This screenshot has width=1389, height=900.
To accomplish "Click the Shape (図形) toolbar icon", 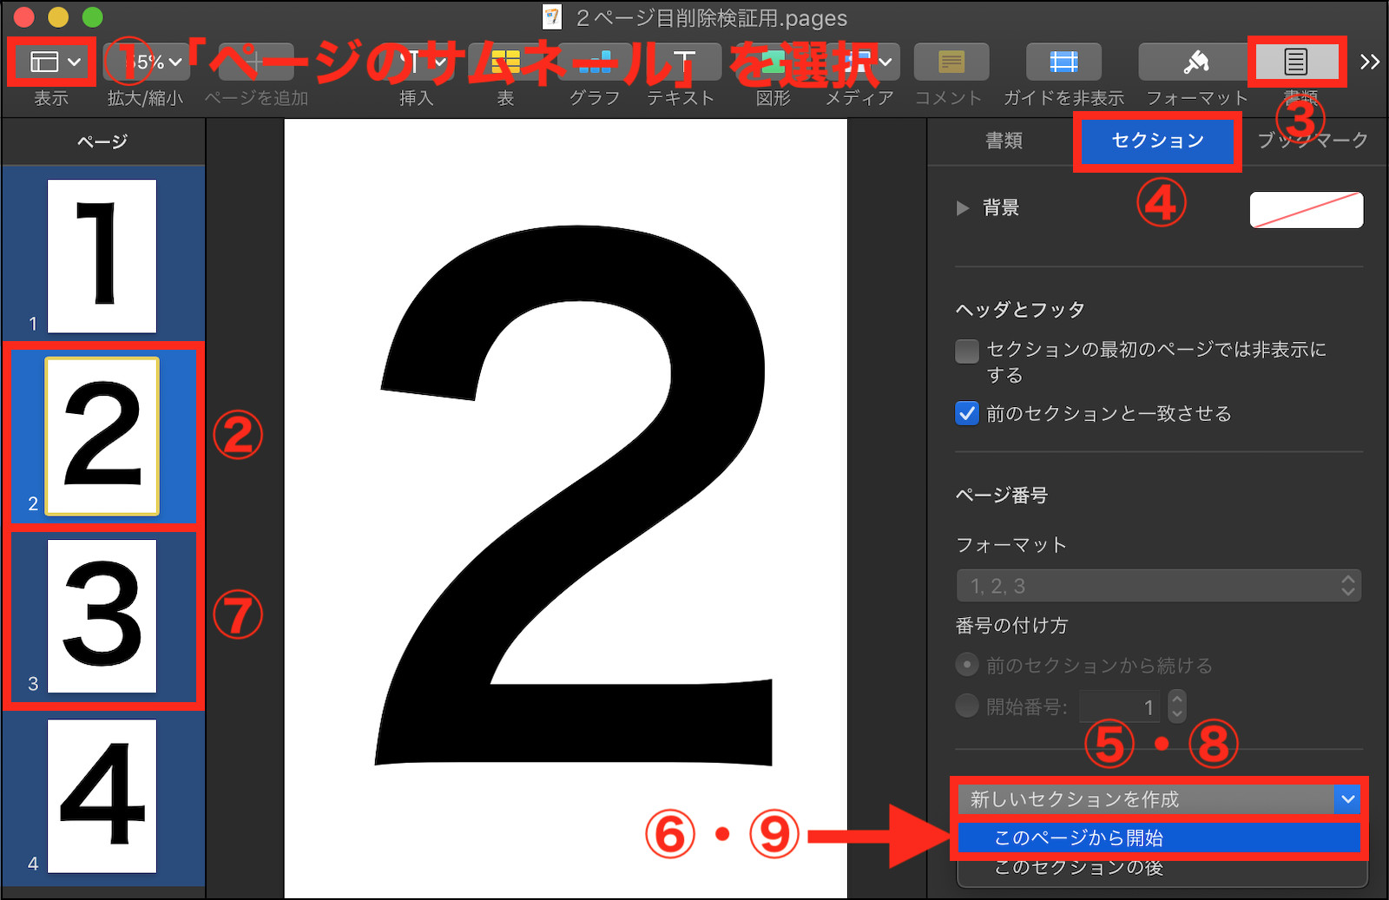I will click(x=773, y=62).
